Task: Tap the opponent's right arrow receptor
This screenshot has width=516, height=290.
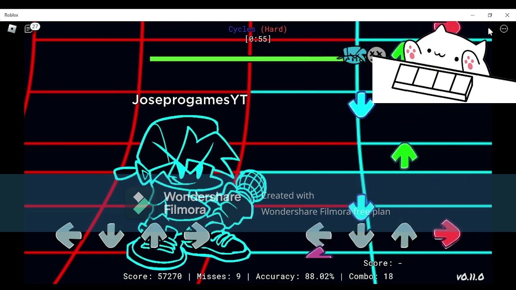Action: [x=197, y=235]
